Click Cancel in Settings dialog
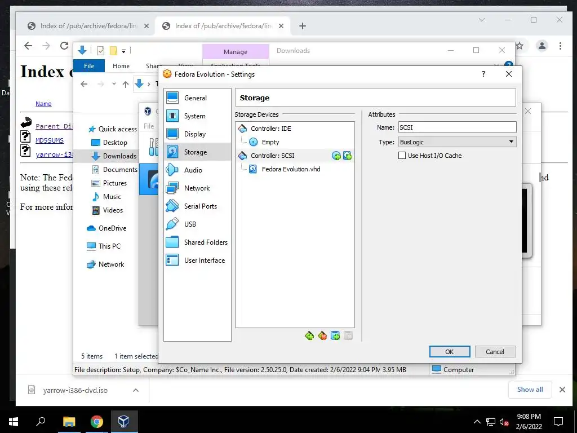This screenshot has height=433, width=577. (495, 352)
